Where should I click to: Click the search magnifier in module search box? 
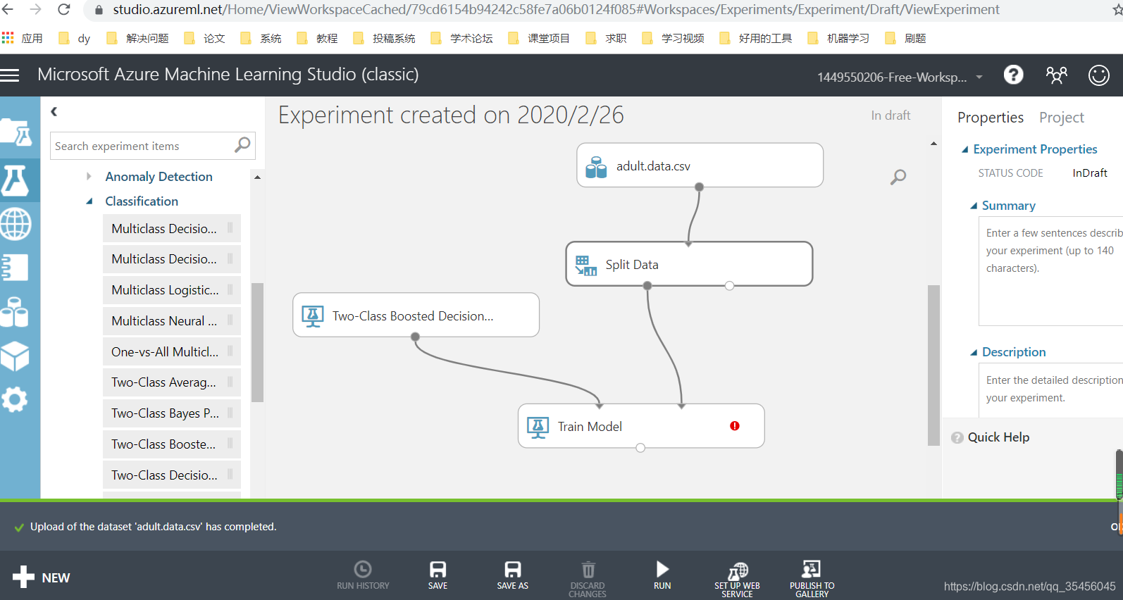tap(242, 145)
